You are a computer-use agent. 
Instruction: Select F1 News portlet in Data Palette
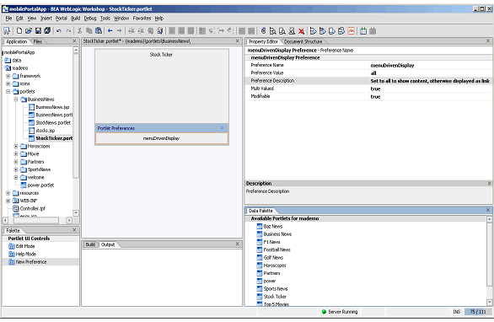pyautogui.click(x=268, y=242)
